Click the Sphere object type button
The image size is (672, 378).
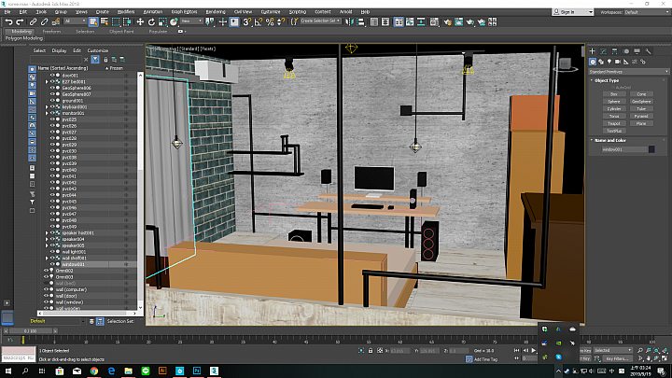(614, 102)
